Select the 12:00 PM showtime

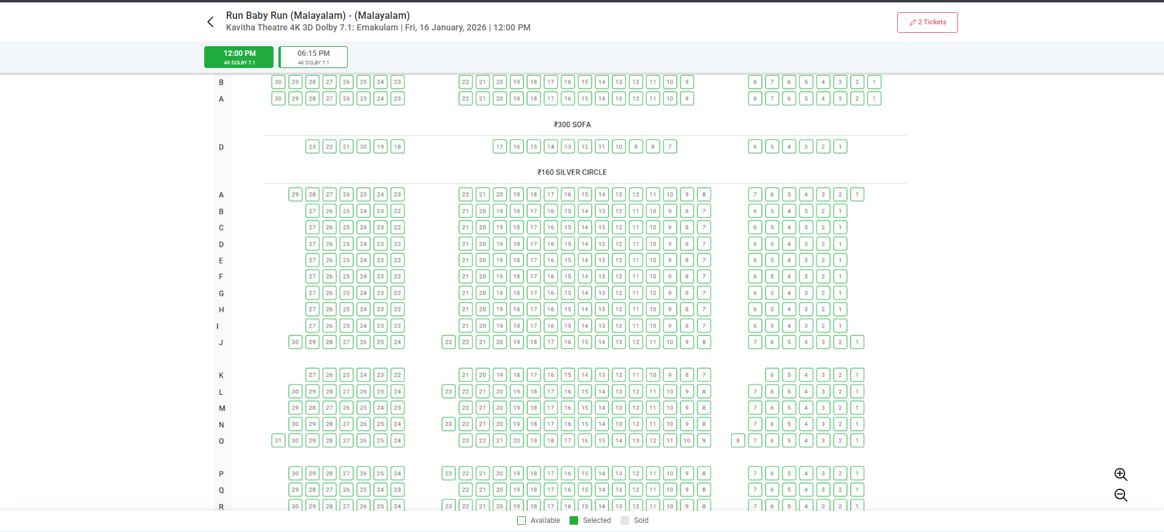click(x=239, y=57)
